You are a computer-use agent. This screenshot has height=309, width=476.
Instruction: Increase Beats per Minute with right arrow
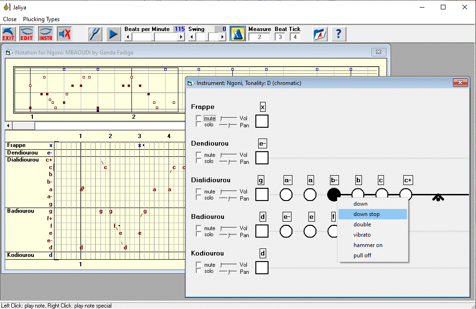[x=181, y=37]
